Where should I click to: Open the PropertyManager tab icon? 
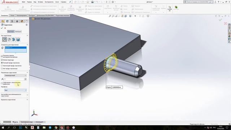8,21
